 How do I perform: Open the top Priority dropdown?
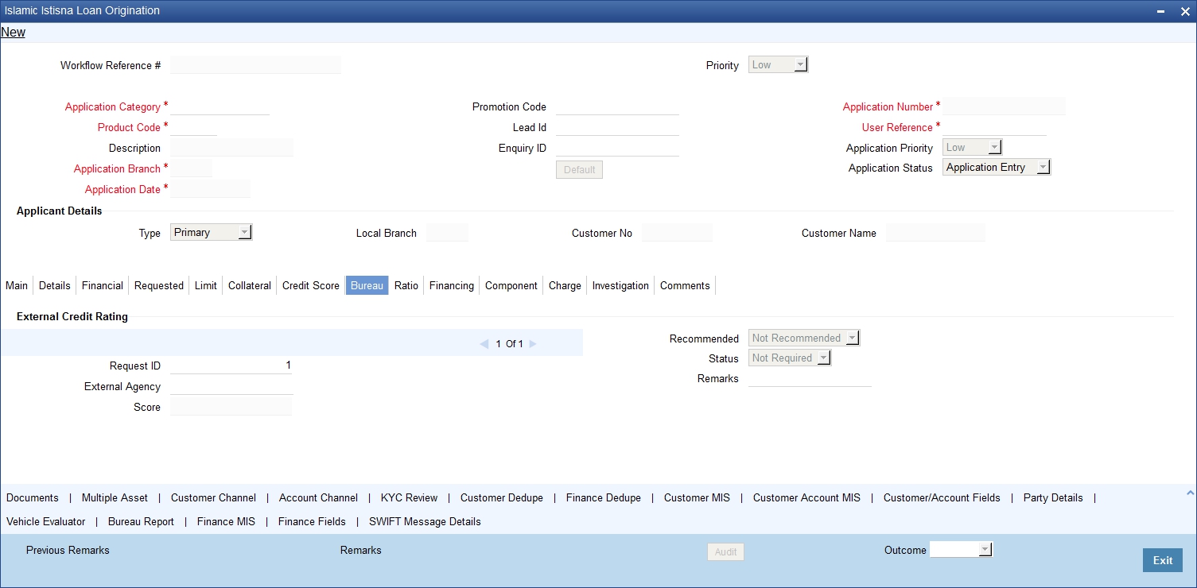[x=778, y=65]
